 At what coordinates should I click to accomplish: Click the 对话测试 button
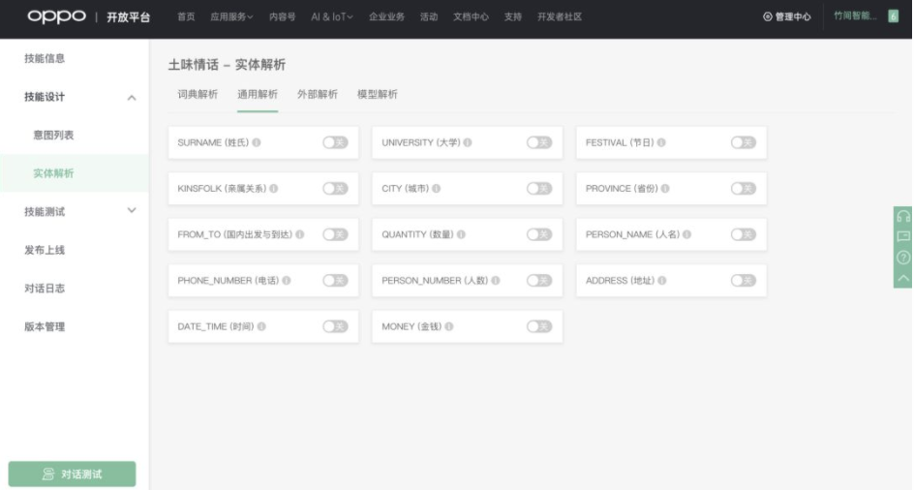coord(73,475)
